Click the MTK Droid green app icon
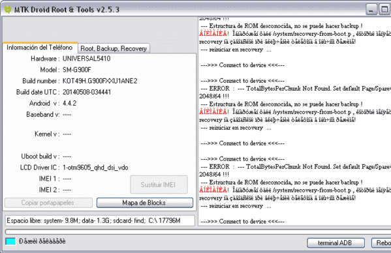 [8, 10]
